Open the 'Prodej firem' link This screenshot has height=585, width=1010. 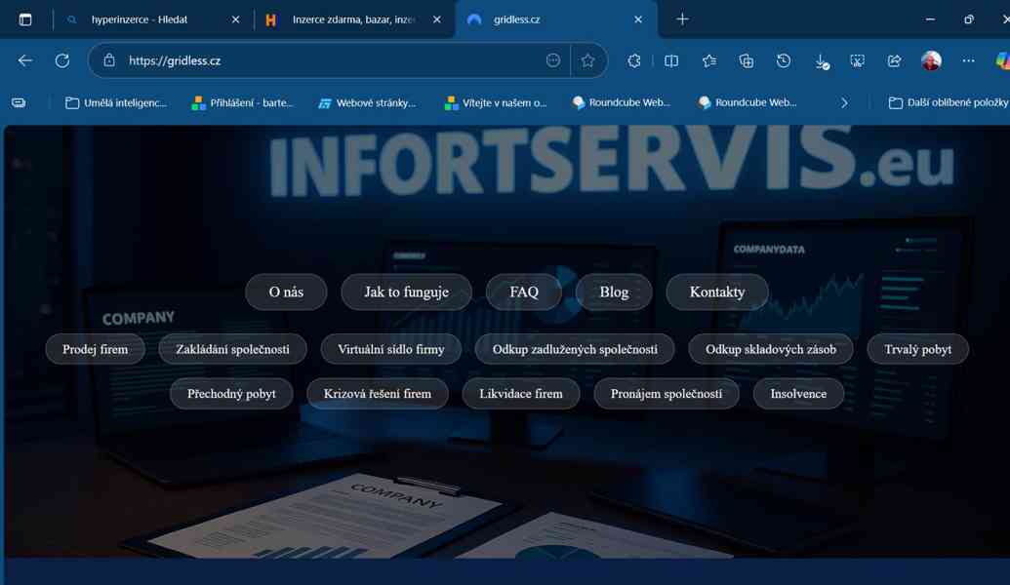tap(96, 349)
